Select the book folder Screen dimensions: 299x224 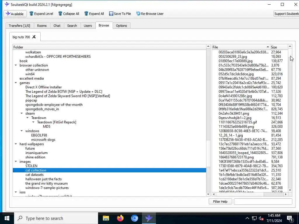click(23, 61)
